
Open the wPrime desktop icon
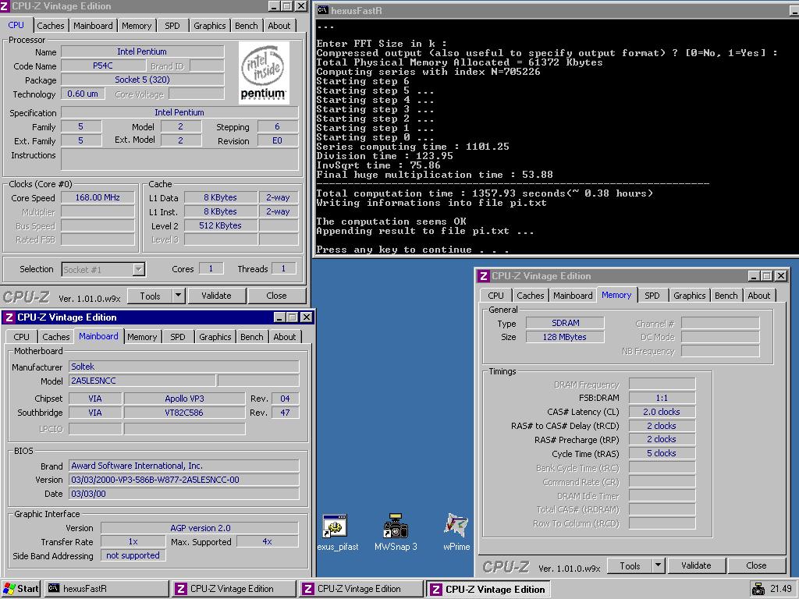point(456,526)
